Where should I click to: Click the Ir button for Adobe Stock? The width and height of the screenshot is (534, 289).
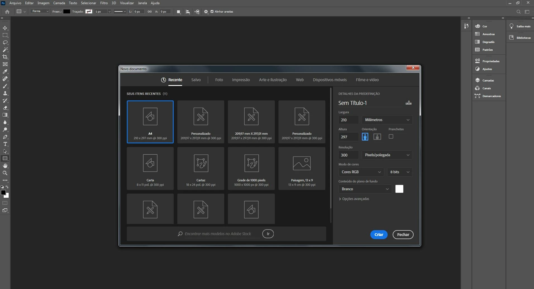268,234
